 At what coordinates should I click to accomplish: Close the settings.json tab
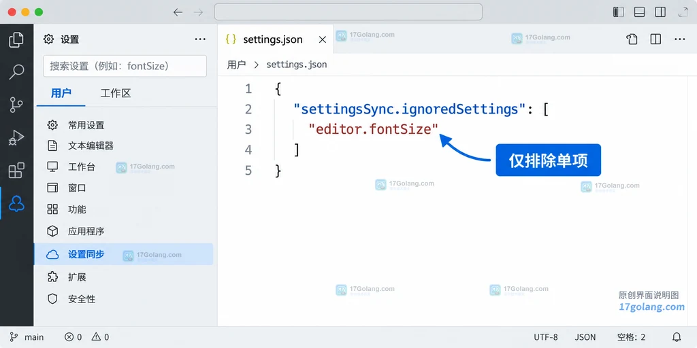[323, 39]
